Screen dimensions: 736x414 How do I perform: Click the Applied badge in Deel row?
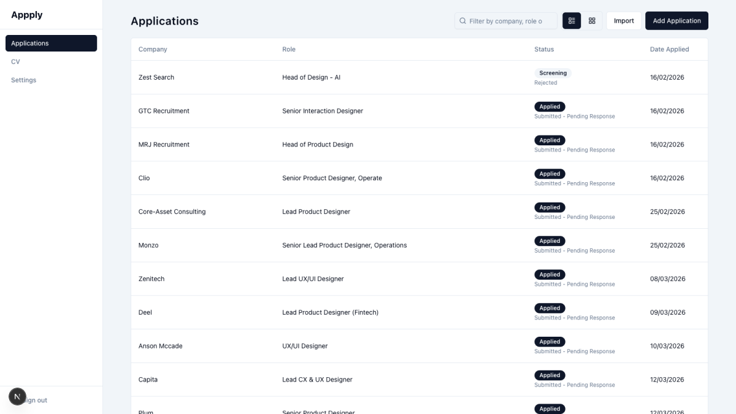(550, 308)
